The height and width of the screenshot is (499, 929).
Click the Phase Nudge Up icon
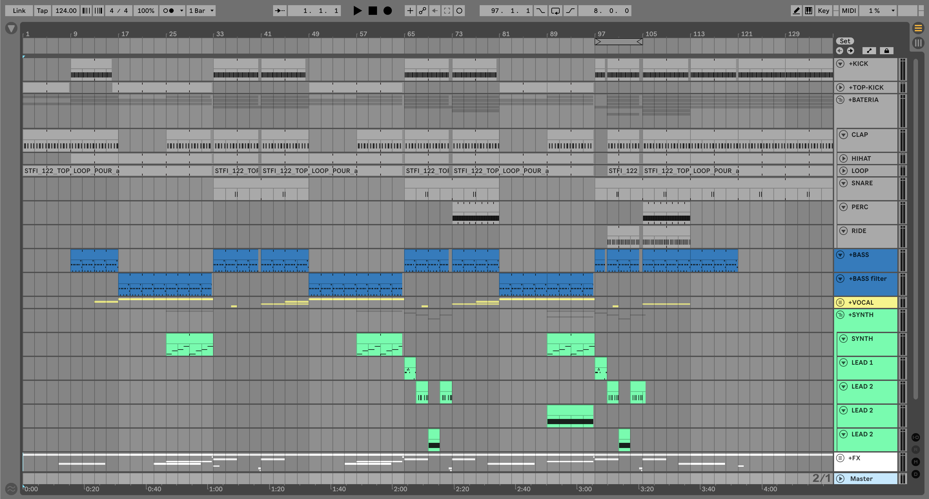click(x=98, y=10)
